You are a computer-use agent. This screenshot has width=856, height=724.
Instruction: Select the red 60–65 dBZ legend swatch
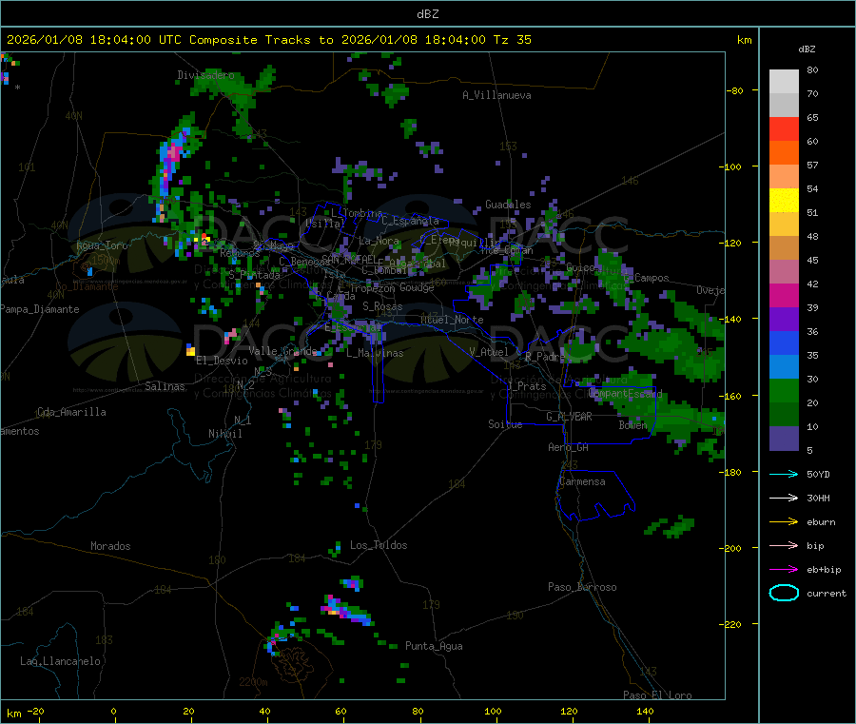coord(784,128)
